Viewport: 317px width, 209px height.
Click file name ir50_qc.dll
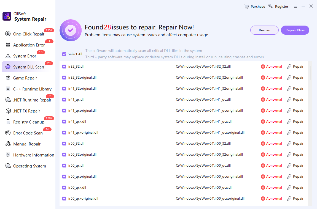(76, 166)
